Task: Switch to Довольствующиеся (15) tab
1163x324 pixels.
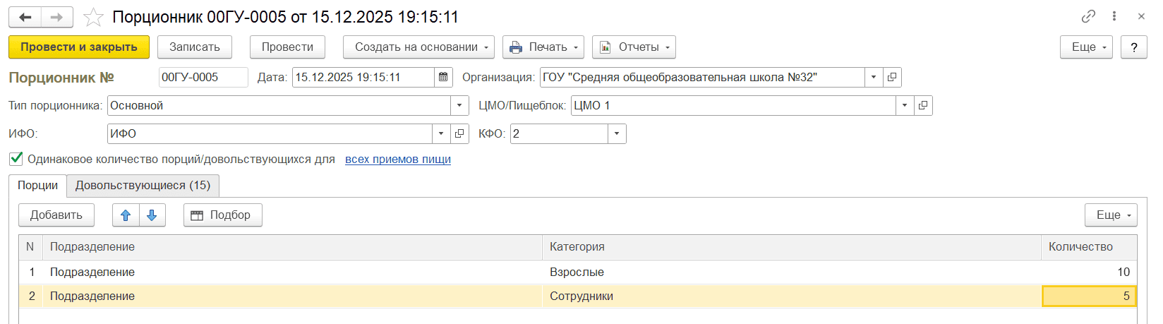Action: 143,186
